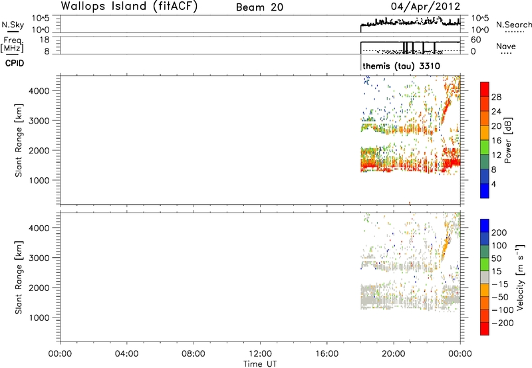Click the red bottom of the velocity colorbar
Screen dimensions: 532x368
tap(485, 329)
